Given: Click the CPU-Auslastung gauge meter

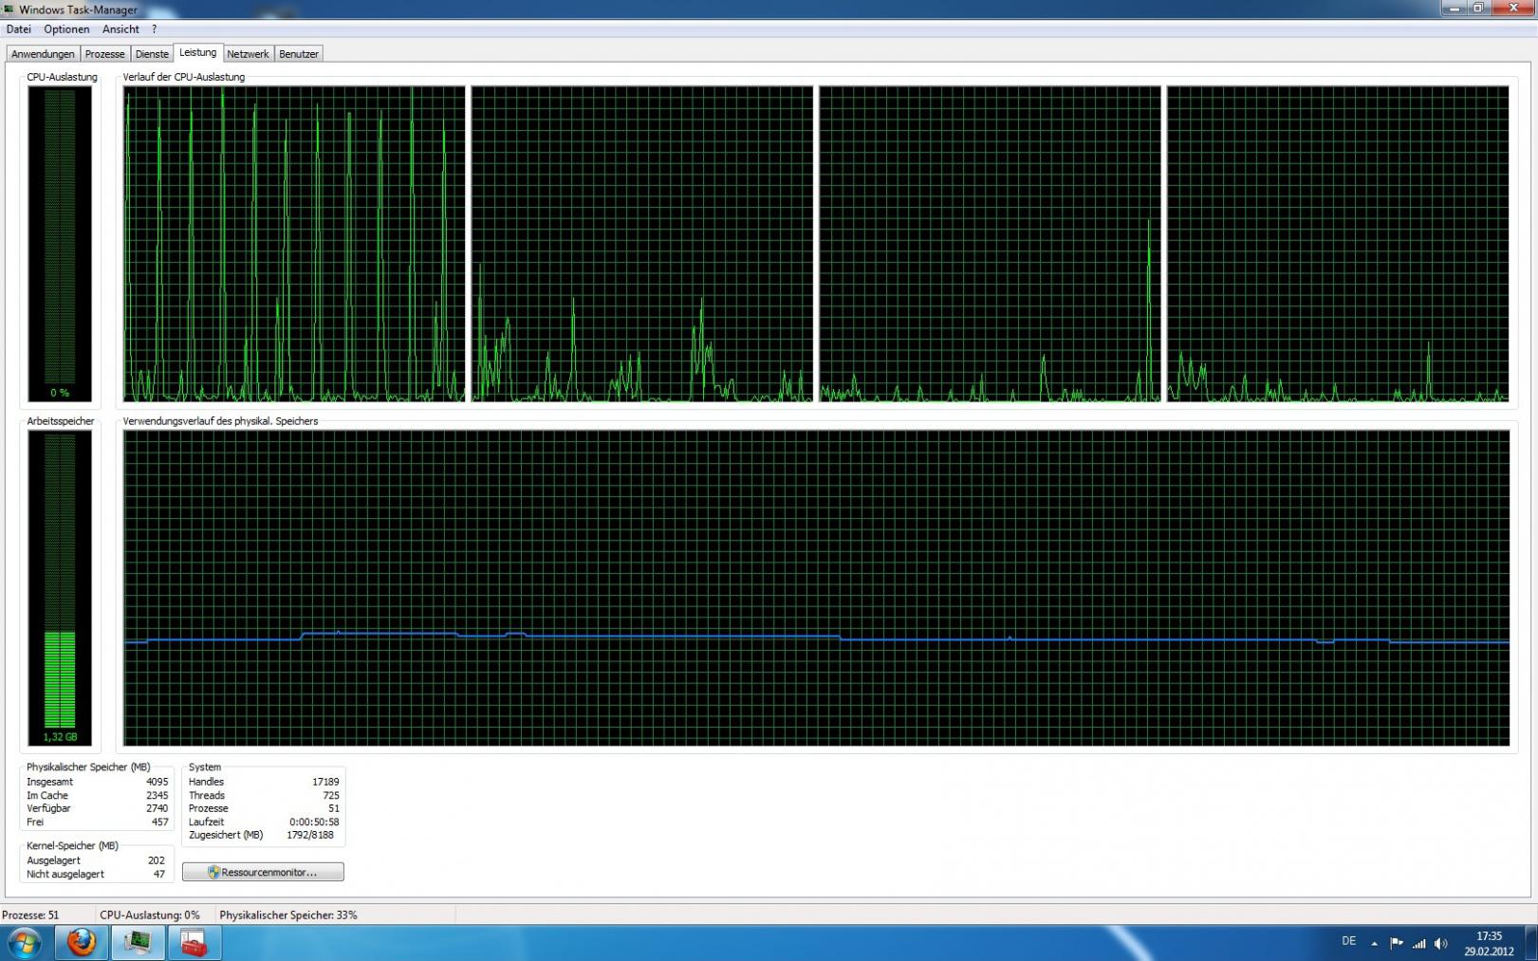Looking at the screenshot, I should point(60,244).
